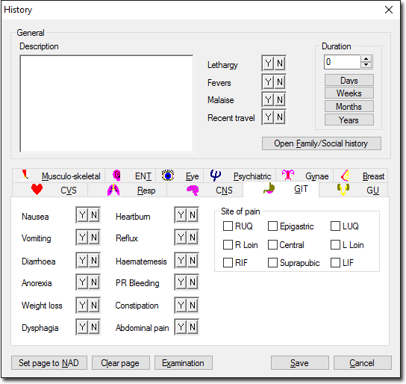Click the ear icon for ENT

click(x=116, y=176)
